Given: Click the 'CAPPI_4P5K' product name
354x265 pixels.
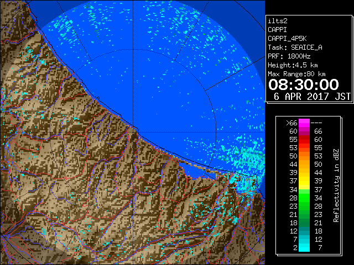Looking at the screenshot, I should tap(287, 39).
